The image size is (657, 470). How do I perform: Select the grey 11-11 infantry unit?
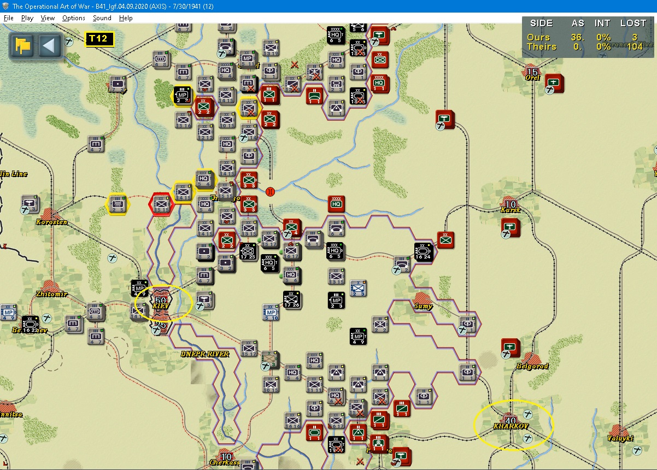click(315, 384)
